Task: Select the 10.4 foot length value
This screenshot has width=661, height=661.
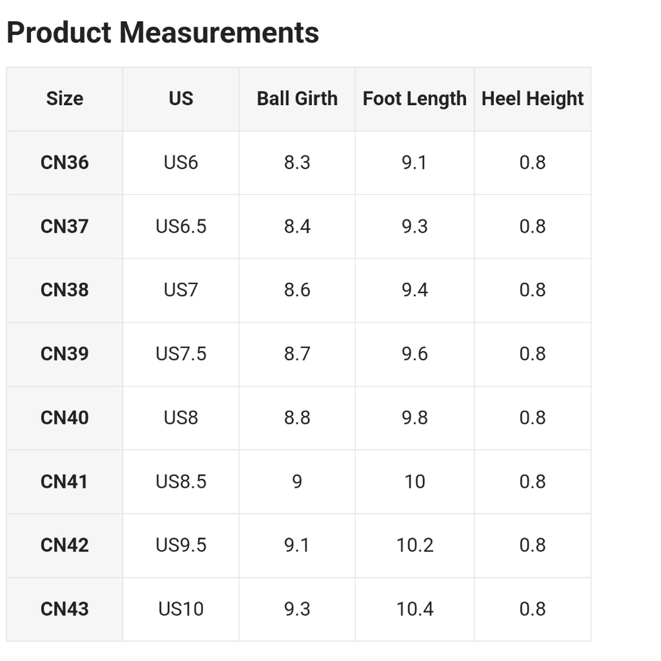Action: tap(415, 609)
